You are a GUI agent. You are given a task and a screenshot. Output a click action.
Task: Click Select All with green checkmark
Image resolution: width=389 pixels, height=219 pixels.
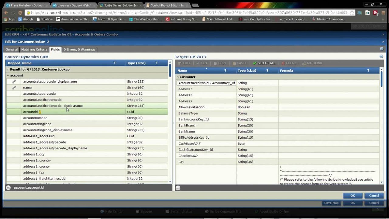point(264,63)
